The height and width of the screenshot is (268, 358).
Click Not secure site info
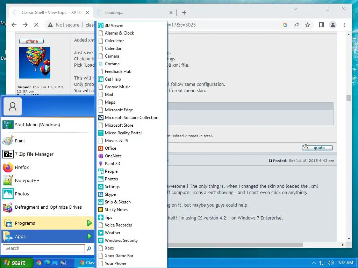click(x=64, y=25)
